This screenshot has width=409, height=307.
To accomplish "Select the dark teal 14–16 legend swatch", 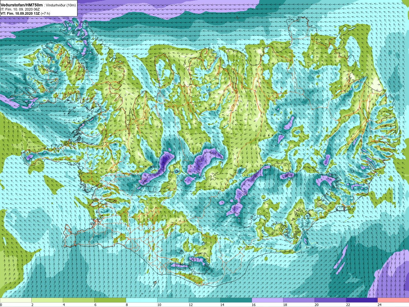I will 236,300.
